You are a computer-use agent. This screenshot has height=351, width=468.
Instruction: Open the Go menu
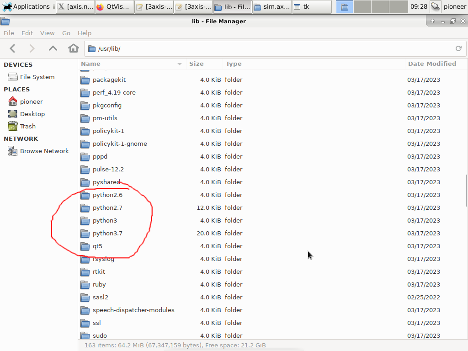tap(66, 33)
